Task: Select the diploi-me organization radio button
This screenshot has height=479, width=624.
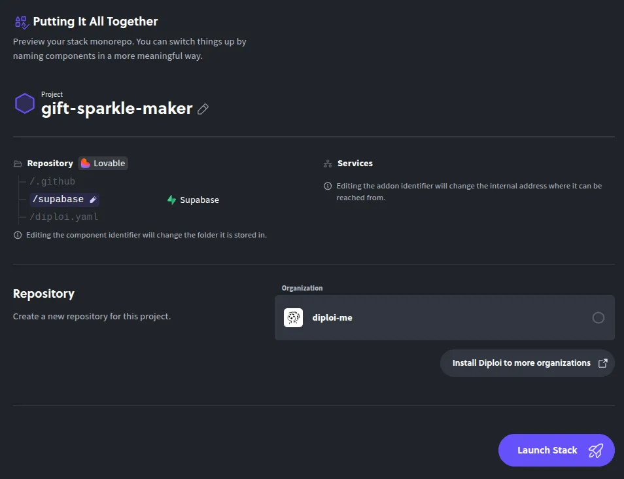Action: click(598, 317)
